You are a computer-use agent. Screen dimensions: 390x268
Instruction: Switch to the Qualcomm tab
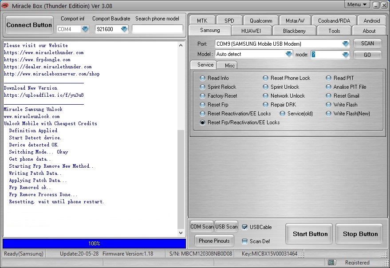(x=261, y=21)
